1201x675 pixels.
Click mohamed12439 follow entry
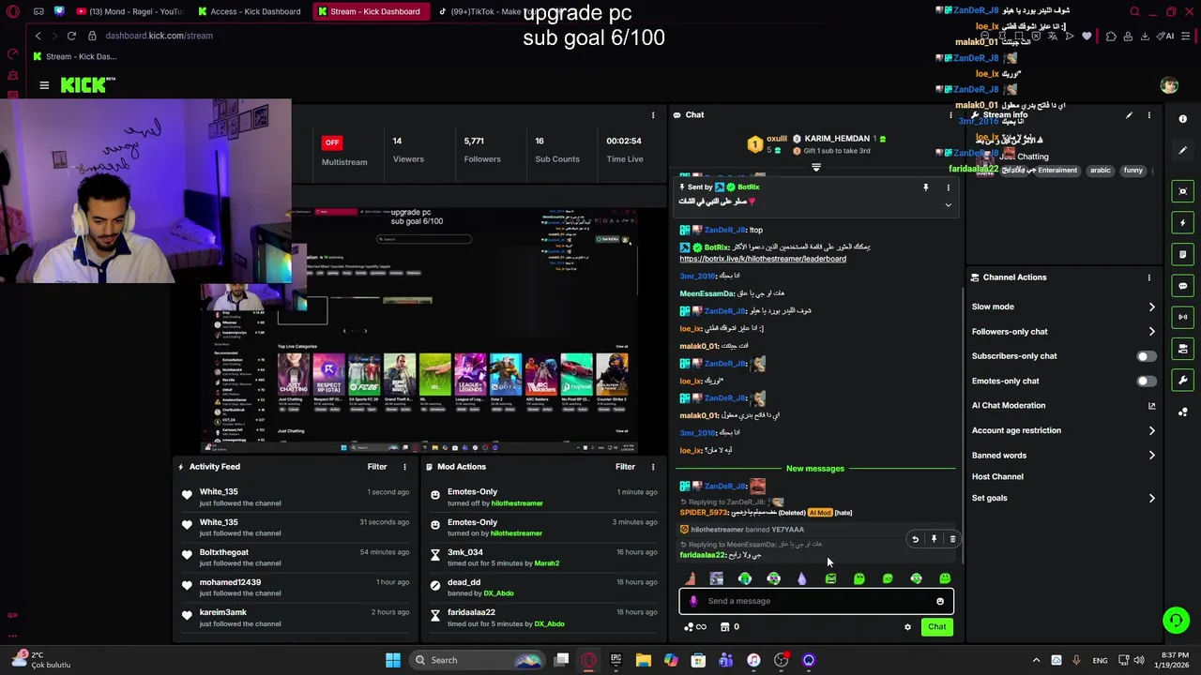point(295,587)
